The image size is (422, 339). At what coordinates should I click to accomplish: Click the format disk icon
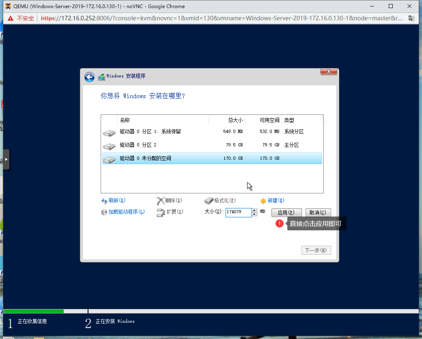coord(209,201)
